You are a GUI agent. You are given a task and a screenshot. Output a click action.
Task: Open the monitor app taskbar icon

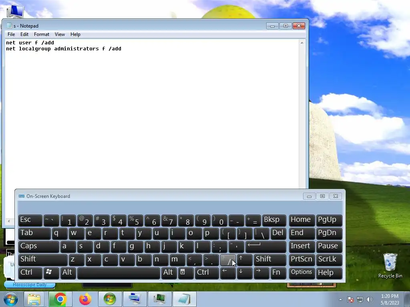pos(159,299)
